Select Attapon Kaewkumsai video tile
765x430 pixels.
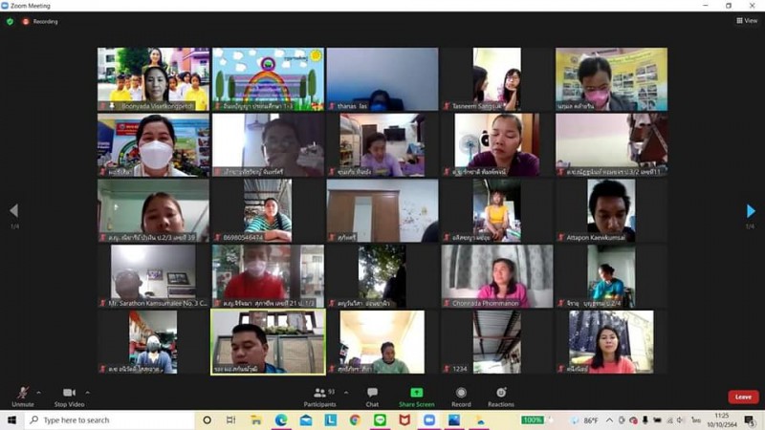(x=612, y=210)
